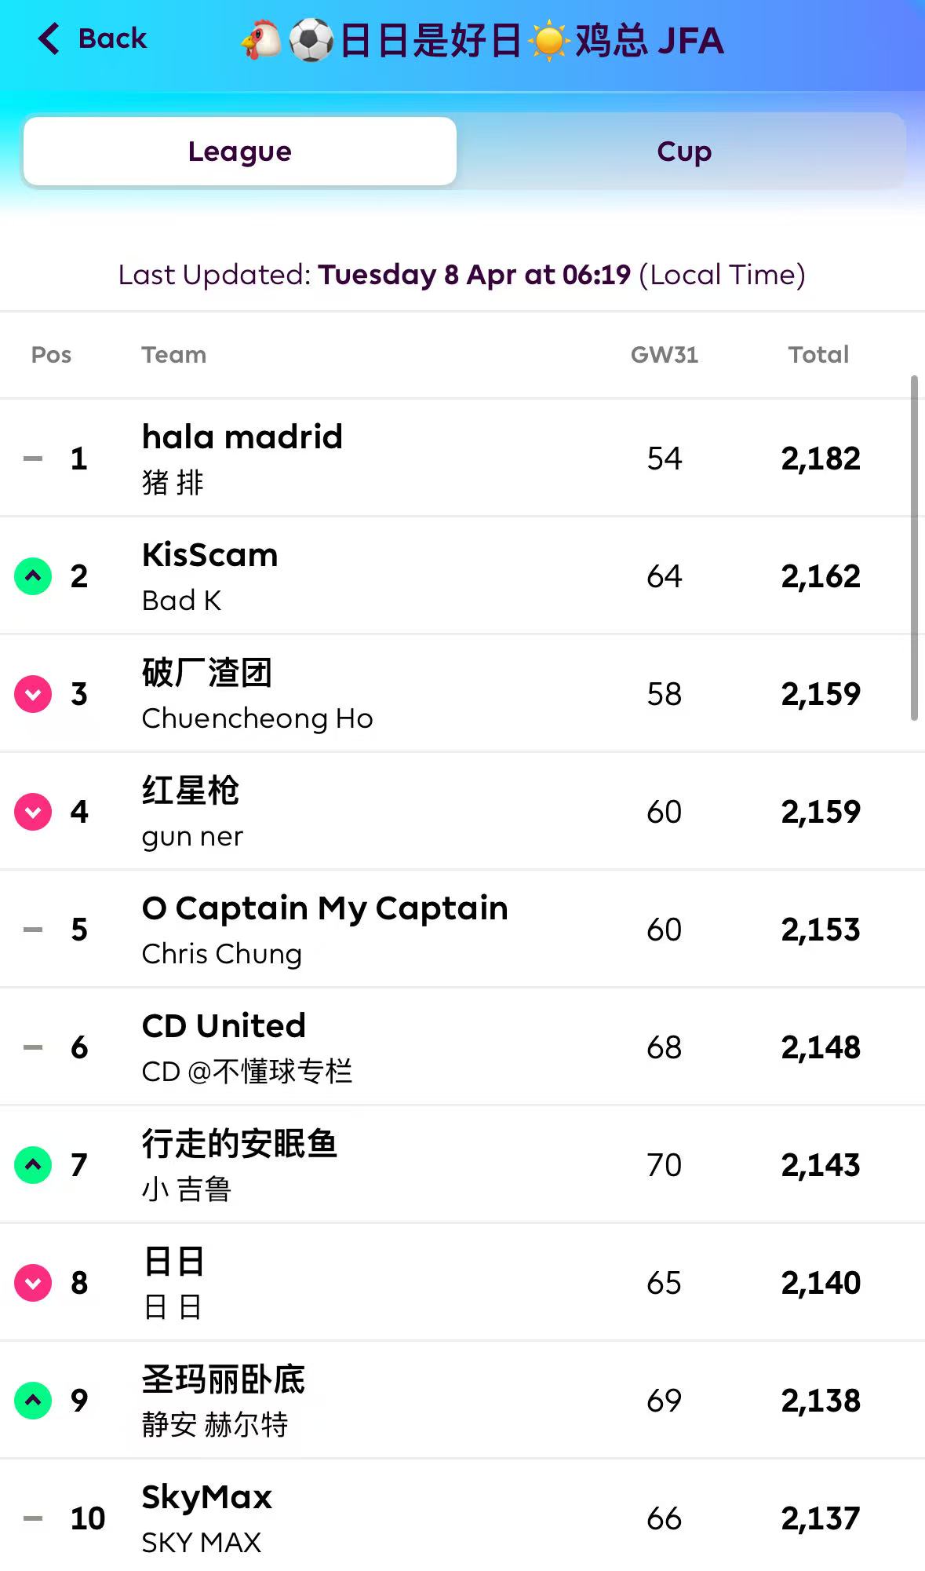The height and width of the screenshot is (1571, 925).
Task: Tap the back chevron arrow icon
Action: coord(49,38)
